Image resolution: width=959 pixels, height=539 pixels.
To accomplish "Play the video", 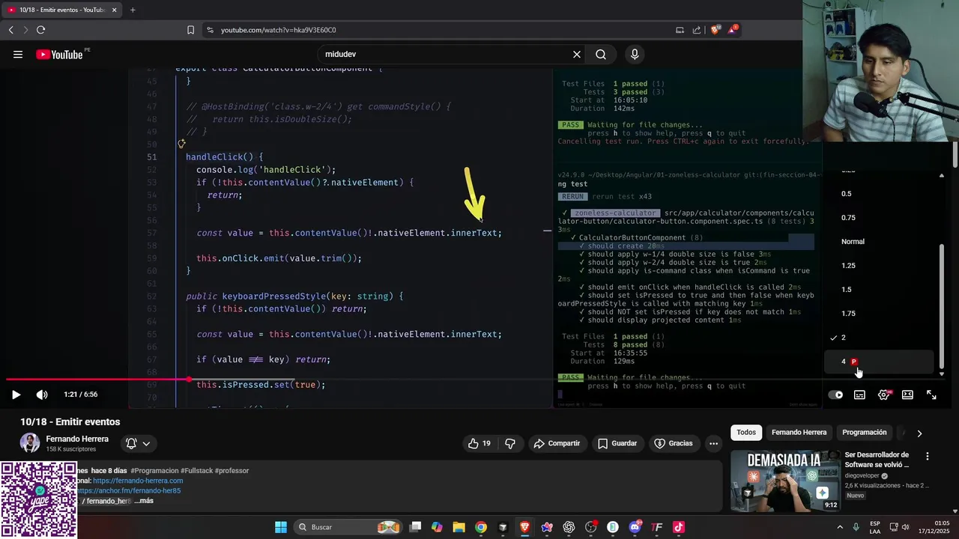I will point(16,395).
